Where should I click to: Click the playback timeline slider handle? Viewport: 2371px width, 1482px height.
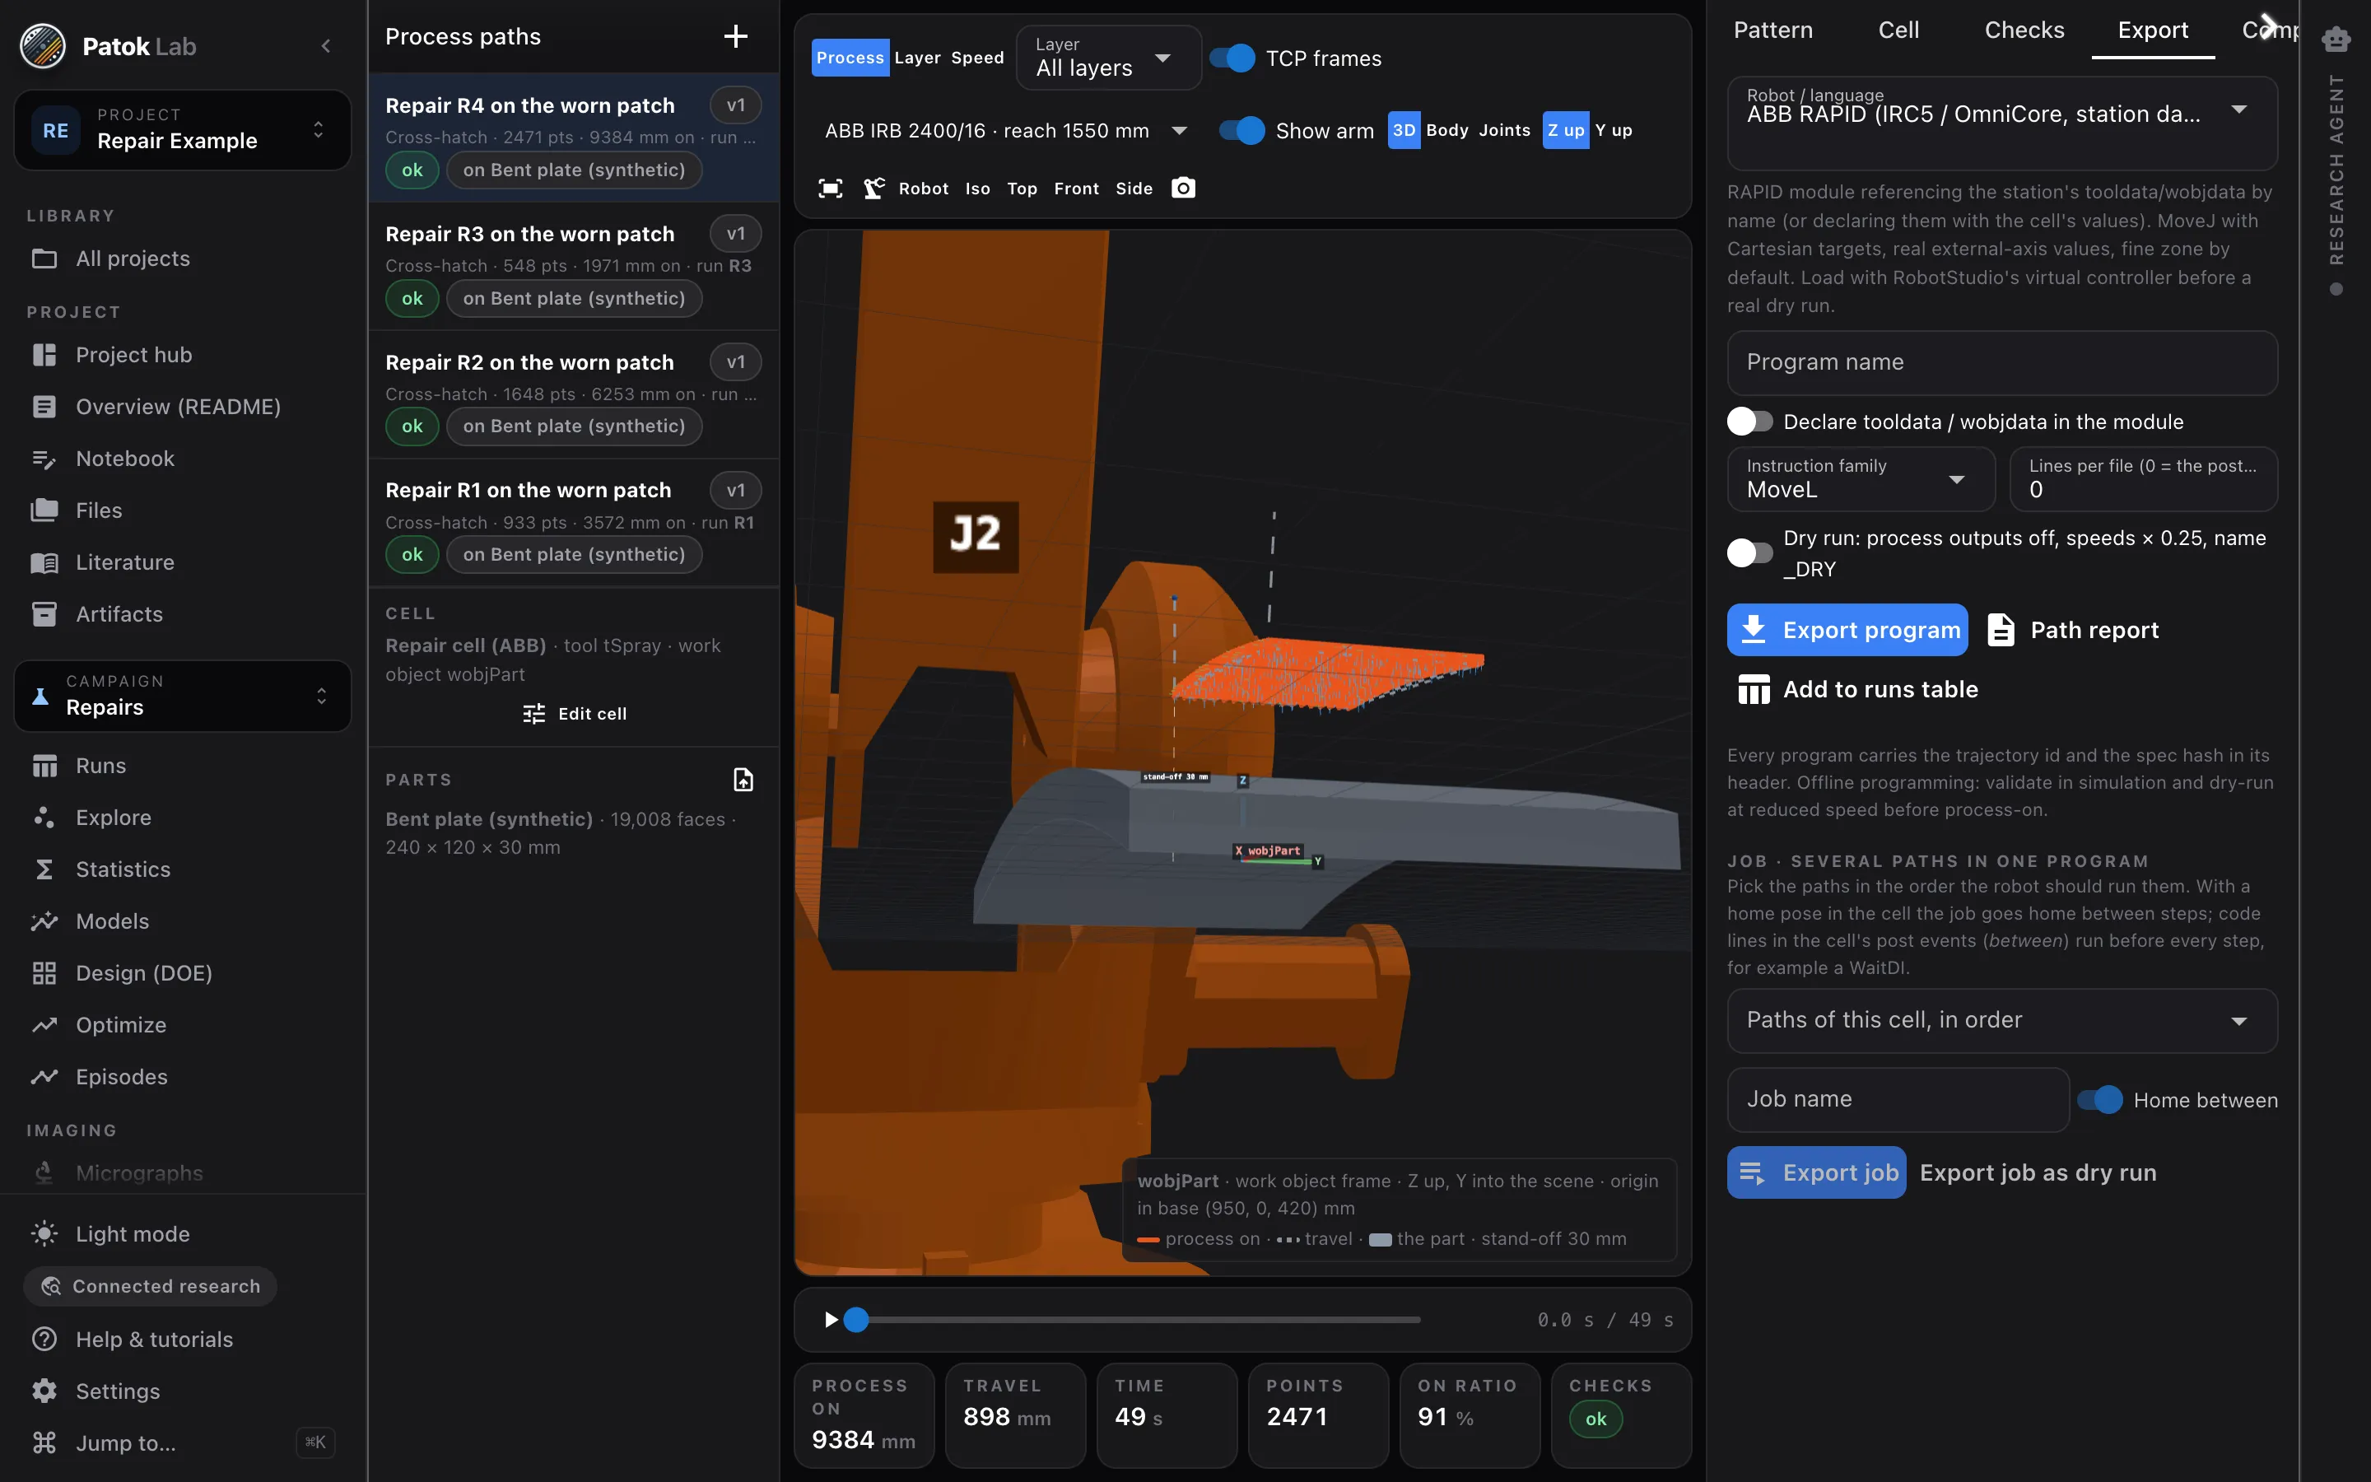coord(855,1319)
